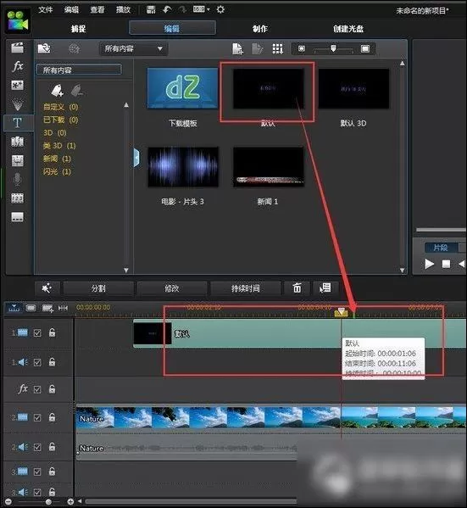Toggle checkbox for fx track
The width and height of the screenshot is (467, 508).
pos(37,389)
